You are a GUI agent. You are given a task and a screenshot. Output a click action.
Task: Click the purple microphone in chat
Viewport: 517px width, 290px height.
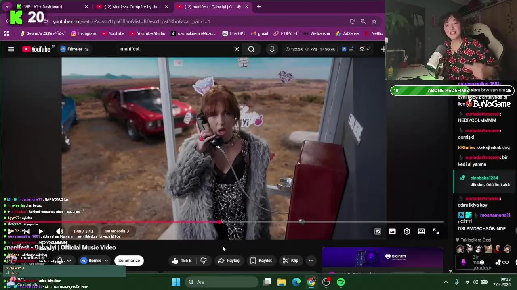point(463,262)
